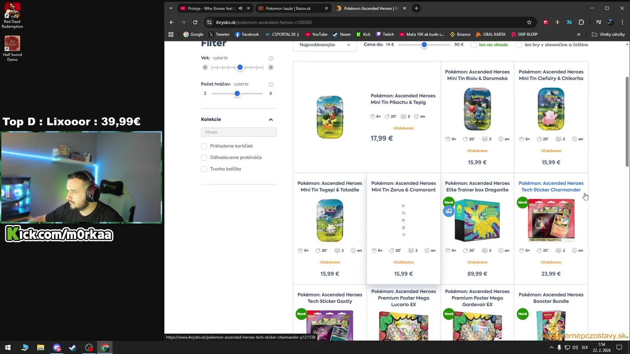Open Booster Bundle product title
Image resolution: width=630 pixels, height=354 pixels.
[551, 298]
